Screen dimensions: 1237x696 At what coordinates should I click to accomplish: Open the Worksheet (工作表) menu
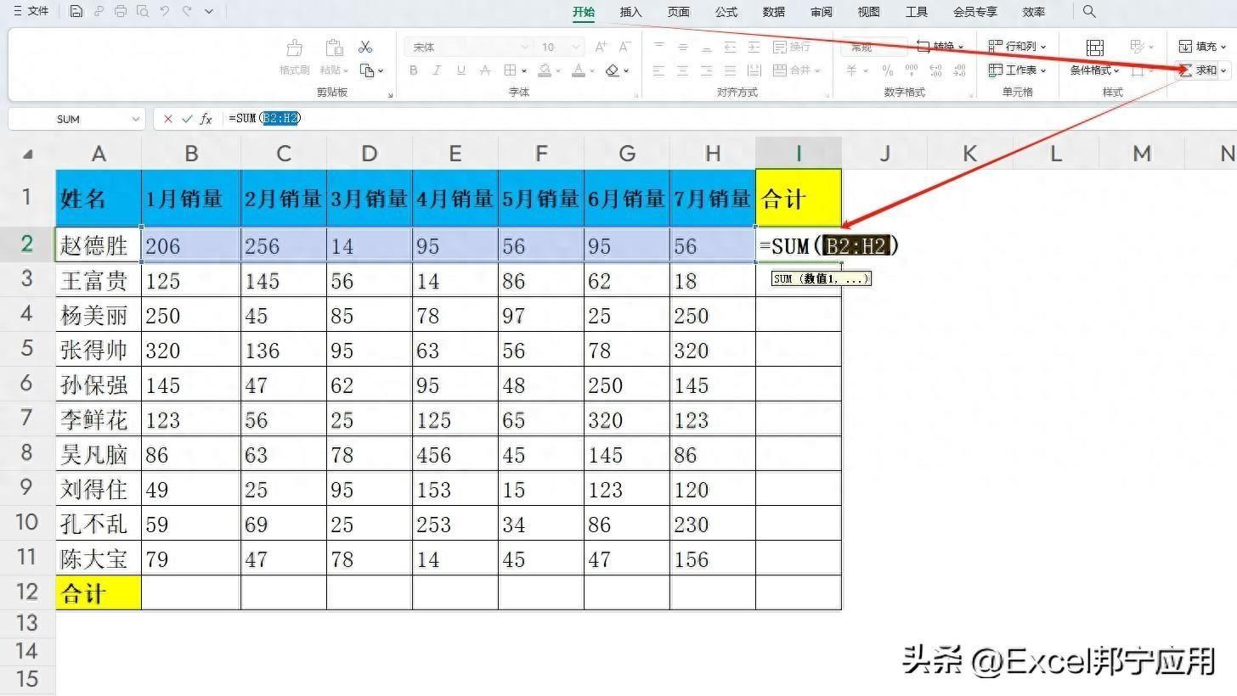pos(1017,70)
